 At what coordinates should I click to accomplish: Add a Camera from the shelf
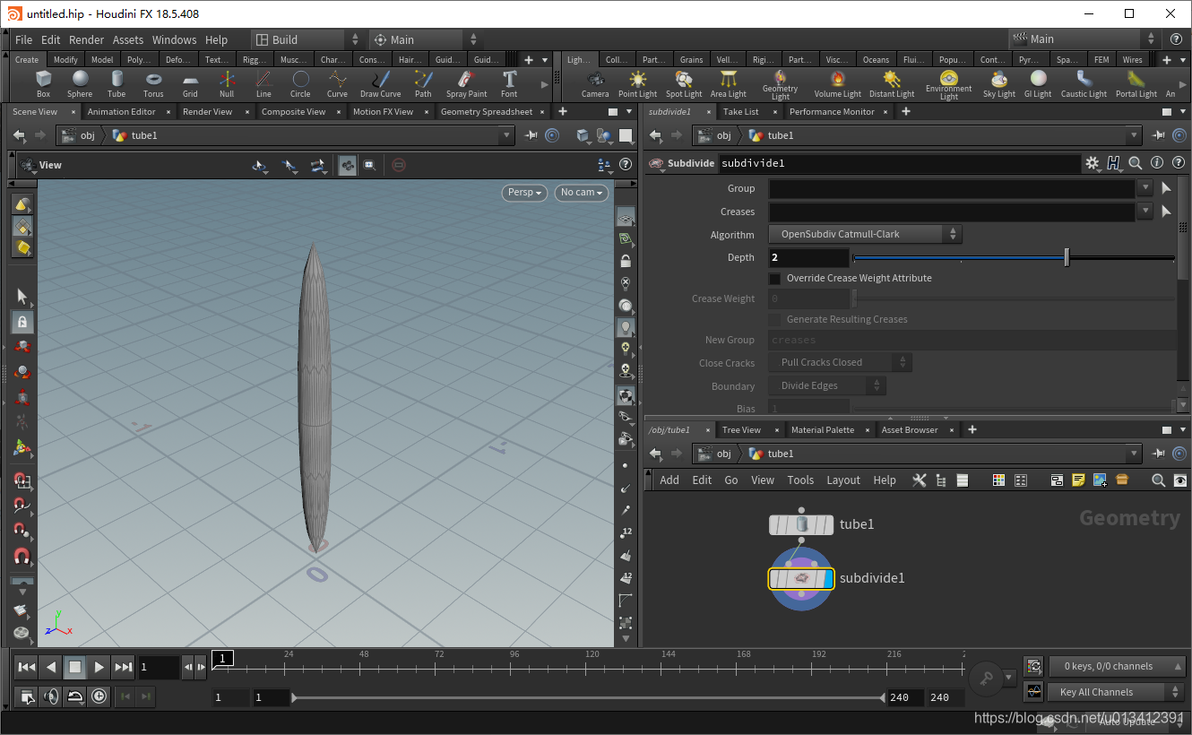(x=595, y=84)
